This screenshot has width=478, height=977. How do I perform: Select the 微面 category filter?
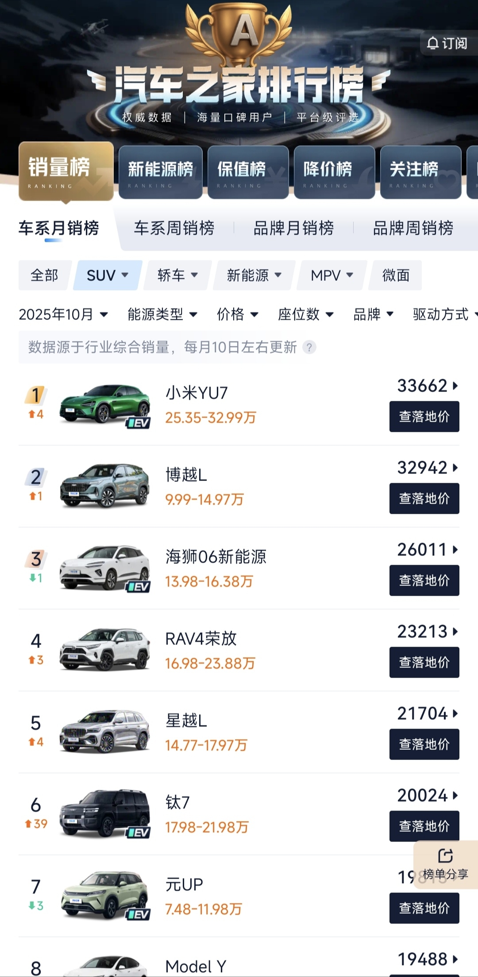396,275
